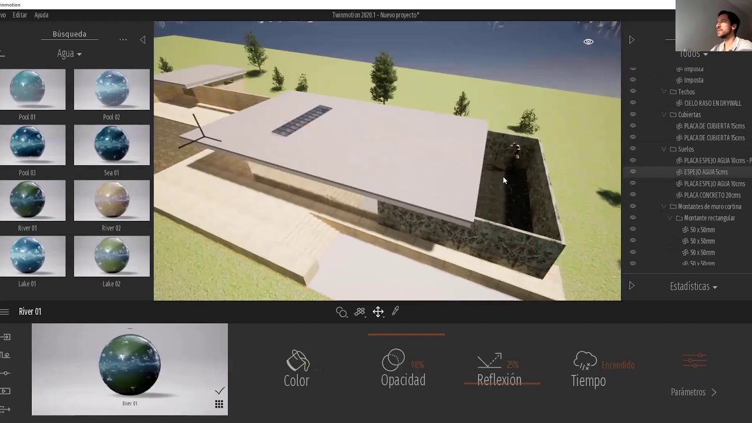This screenshot has width=752, height=423.
Task: Collapse the library panel with left arrow
Action: pyautogui.click(x=143, y=39)
